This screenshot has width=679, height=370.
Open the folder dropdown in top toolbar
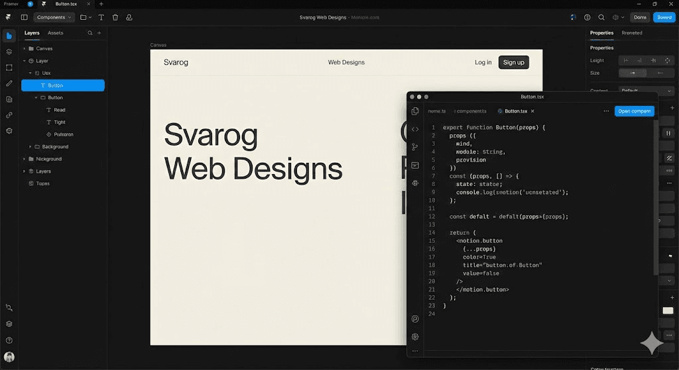pos(86,17)
